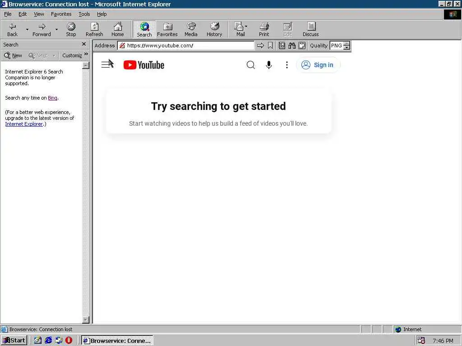Viewport: 462px width, 346px height.
Task: Go back with the Back toolbar button
Action: [x=12, y=29]
